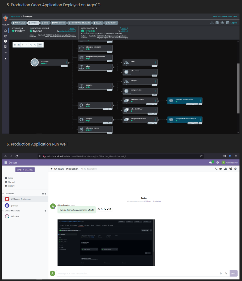The height and width of the screenshot is (281, 242).
Task: Switch to ArgoCD list view icon
Action: pyautogui.click(x=228, y=23)
